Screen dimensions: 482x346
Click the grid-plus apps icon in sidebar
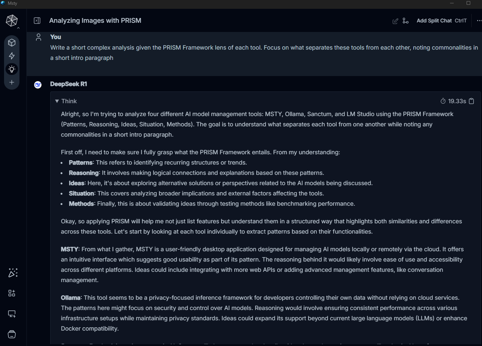click(x=12, y=293)
